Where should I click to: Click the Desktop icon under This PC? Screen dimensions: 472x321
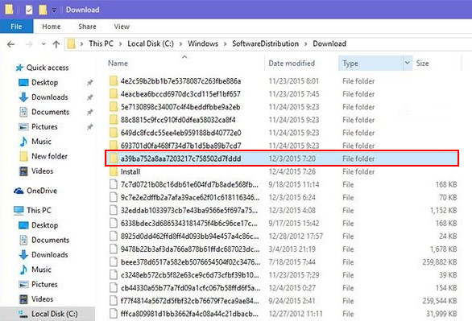pyautogui.click(x=23, y=225)
